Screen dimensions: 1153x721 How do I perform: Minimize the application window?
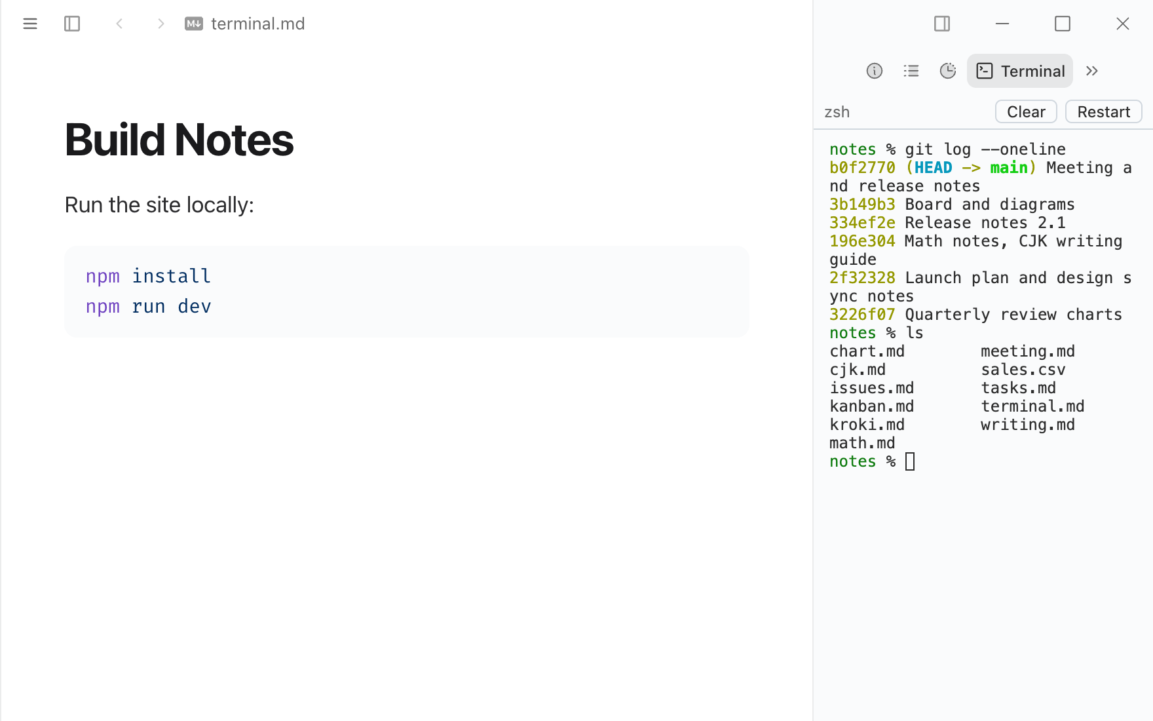click(x=1002, y=24)
